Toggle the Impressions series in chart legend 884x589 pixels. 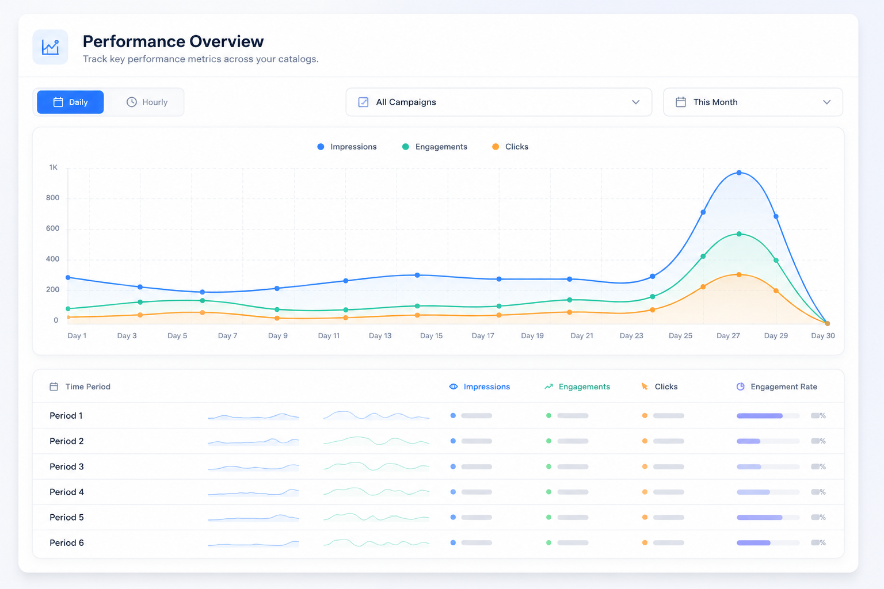(347, 147)
